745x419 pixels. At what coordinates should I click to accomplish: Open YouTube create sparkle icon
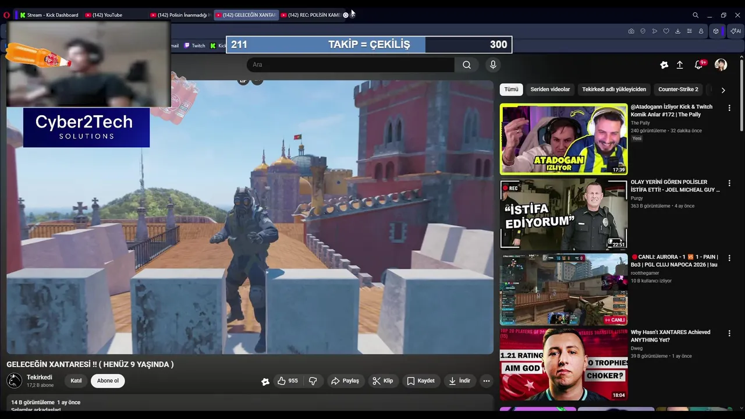coord(664,65)
